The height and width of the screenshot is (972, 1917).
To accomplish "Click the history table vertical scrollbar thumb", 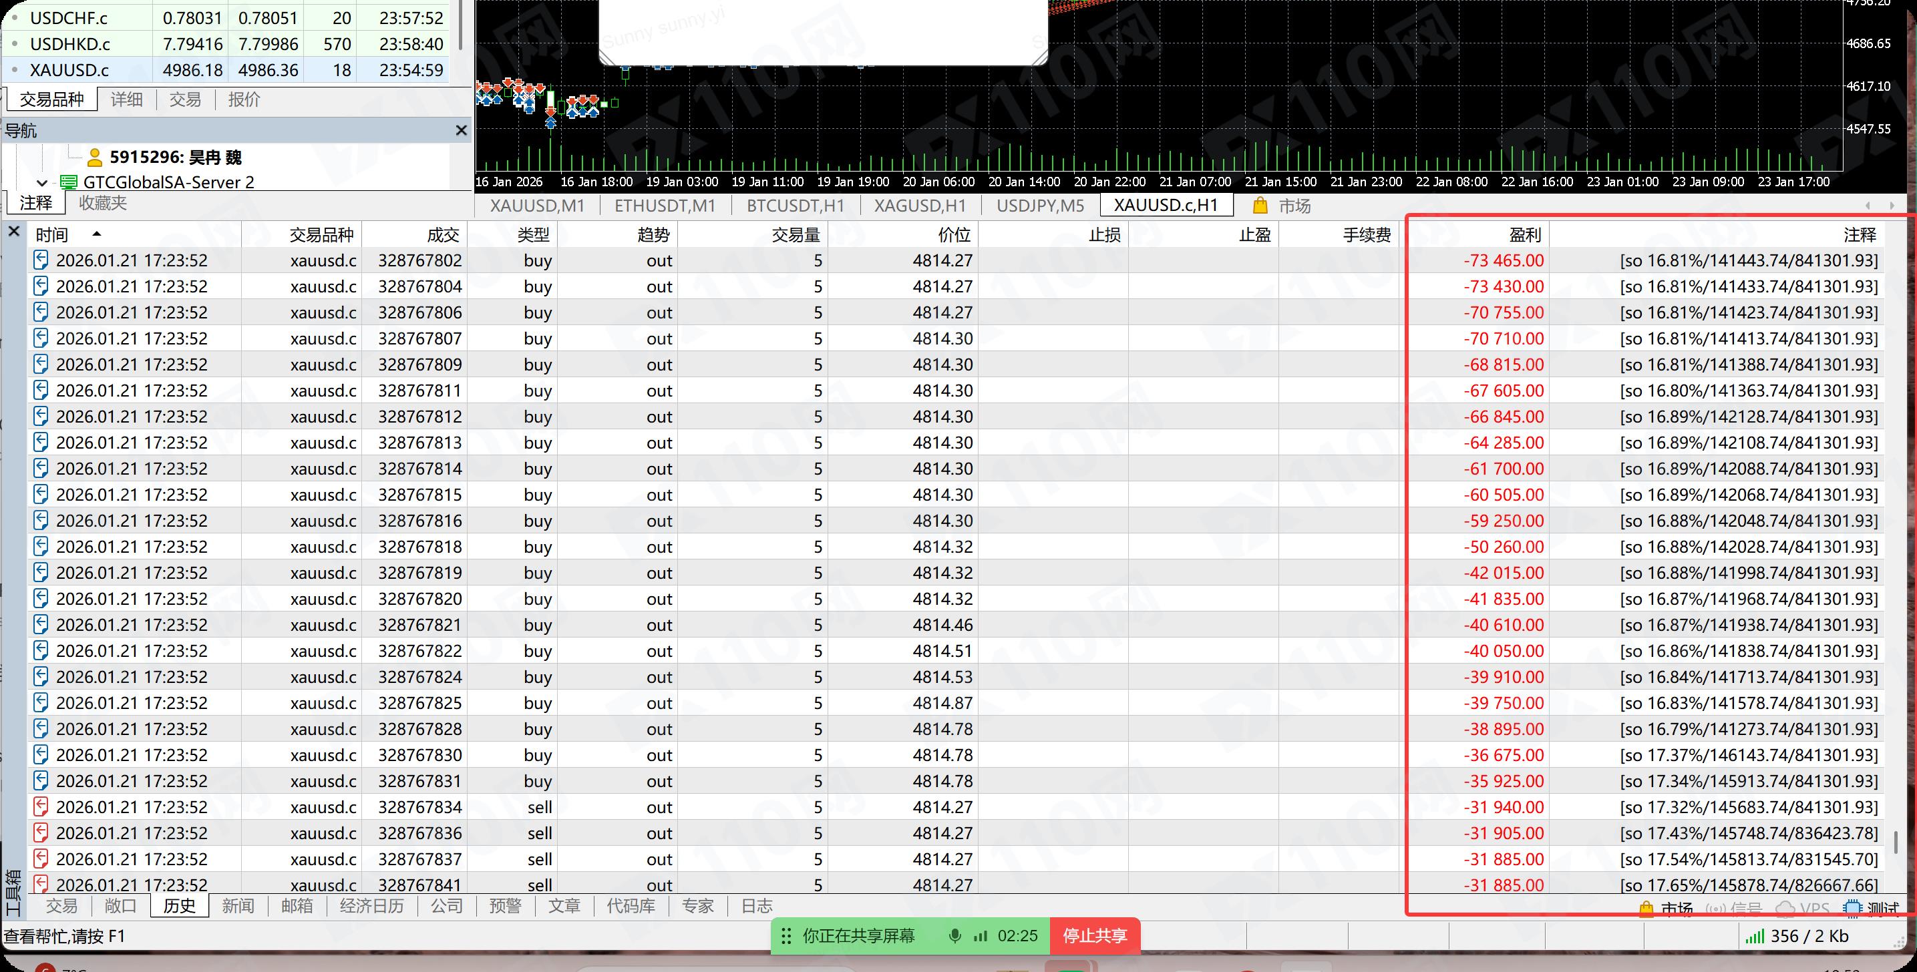I will tap(1896, 842).
